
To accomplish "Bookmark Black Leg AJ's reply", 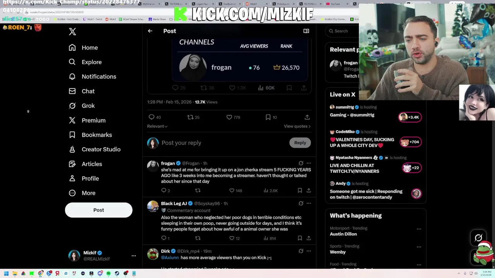I will pos(300,238).
